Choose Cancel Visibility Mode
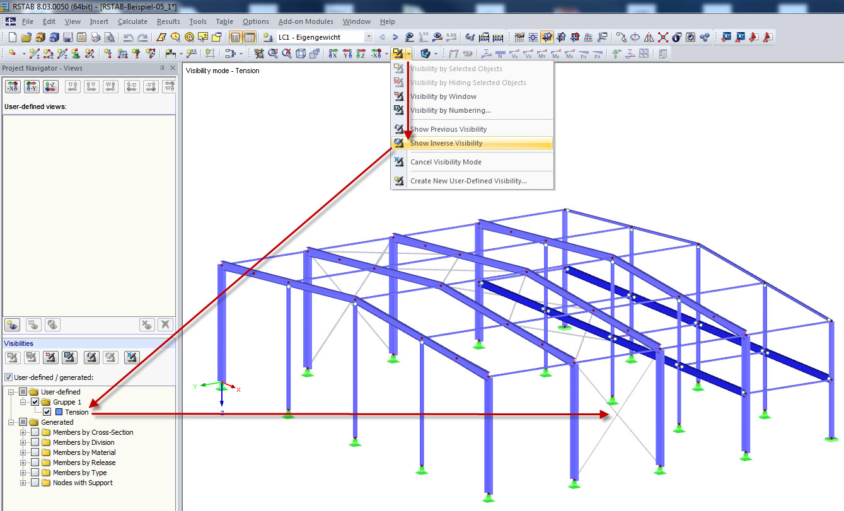 point(472,162)
